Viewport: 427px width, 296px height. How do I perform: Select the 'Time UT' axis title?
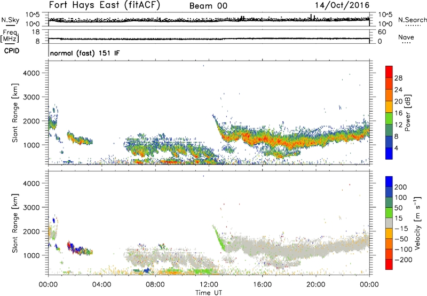coord(209,293)
